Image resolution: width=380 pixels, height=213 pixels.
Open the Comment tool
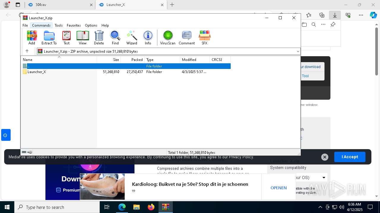coord(187,38)
